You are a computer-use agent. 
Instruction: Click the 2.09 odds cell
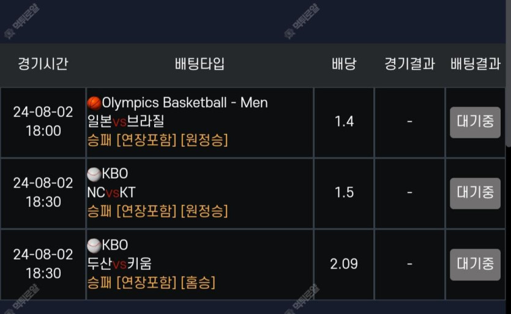click(344, 264)
